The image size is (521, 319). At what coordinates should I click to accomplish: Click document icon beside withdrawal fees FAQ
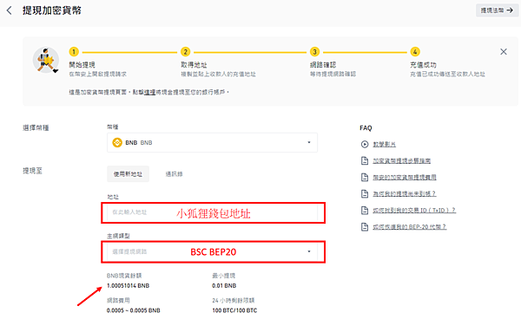pos(365,178)
